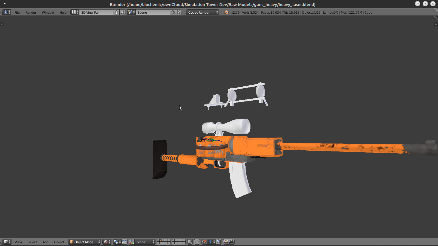Open the pivot point selector
Image resolution: width=438 pixels, height=246 pixels.
[117, 242]
